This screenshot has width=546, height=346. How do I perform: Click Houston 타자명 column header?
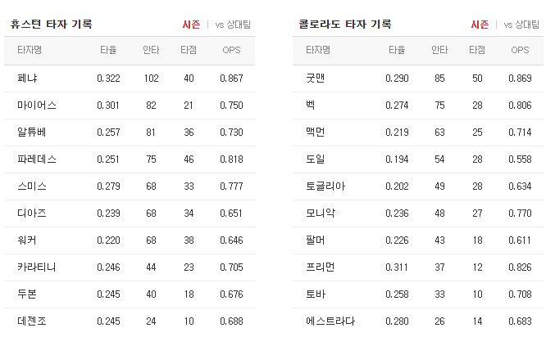click(30, 50)
